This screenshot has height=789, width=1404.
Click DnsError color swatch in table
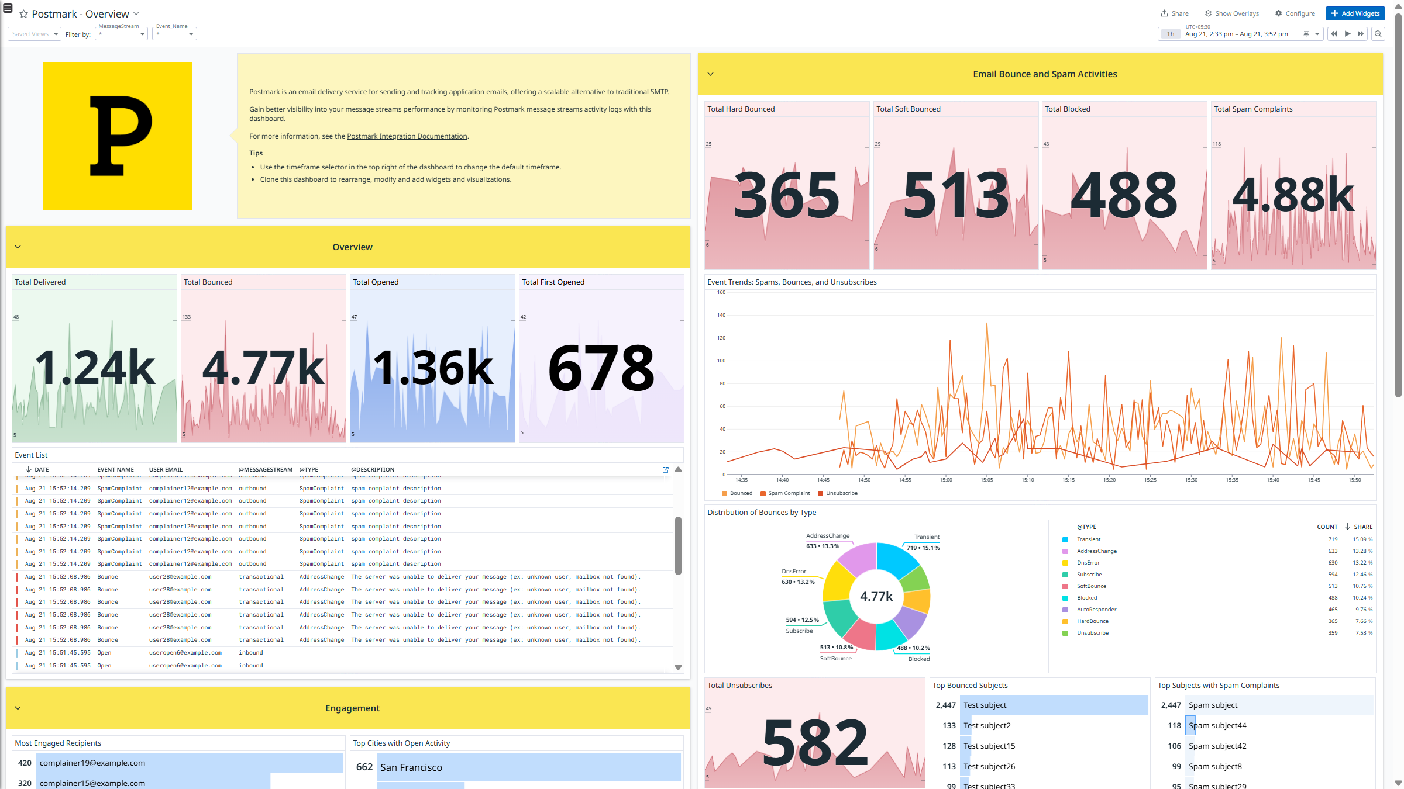[x=1065, y=563]
